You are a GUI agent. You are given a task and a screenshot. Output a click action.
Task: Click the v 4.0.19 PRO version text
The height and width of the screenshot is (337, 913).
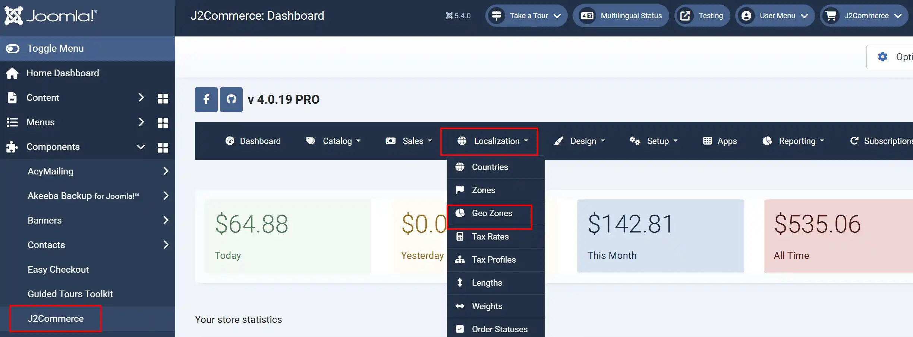[x=284, y=100]
